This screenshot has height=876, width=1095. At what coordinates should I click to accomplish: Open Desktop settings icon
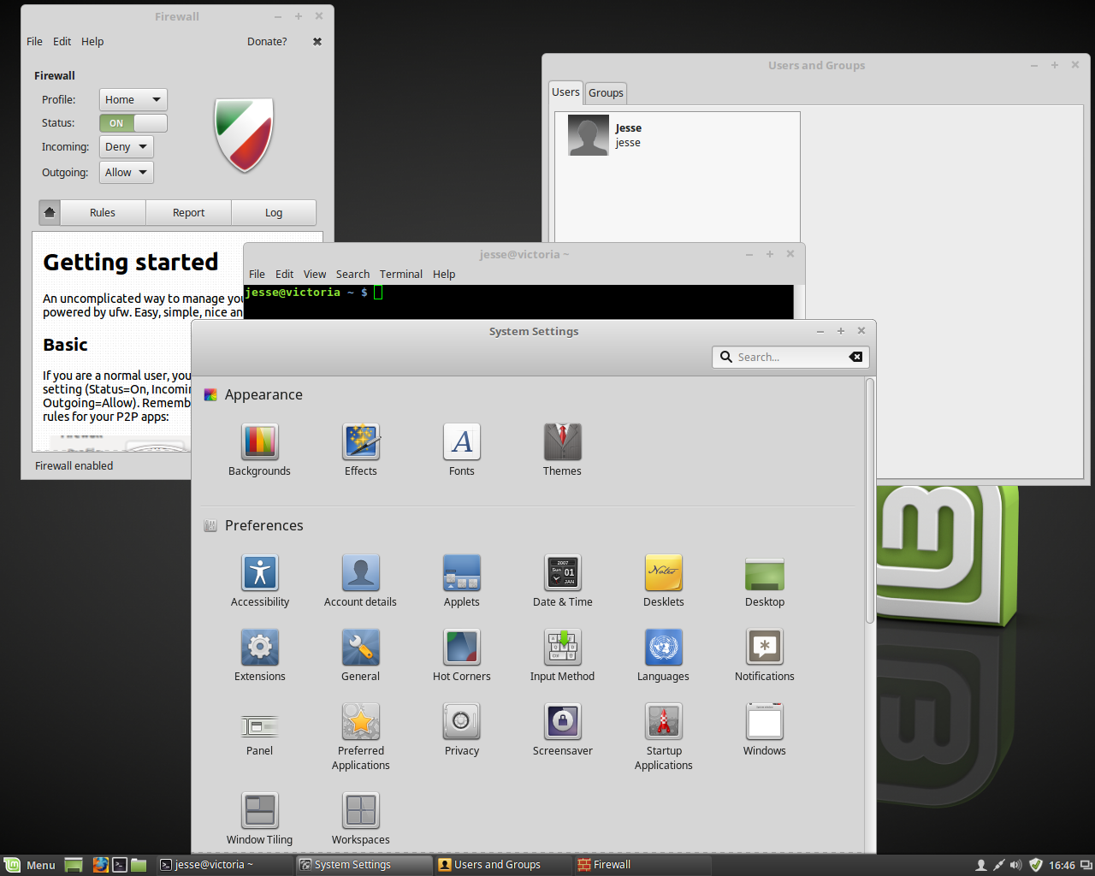[x=765, y=573]
